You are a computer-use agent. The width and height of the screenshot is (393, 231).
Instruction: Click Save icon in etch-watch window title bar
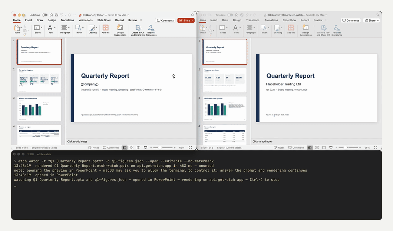tap(242, 15)
